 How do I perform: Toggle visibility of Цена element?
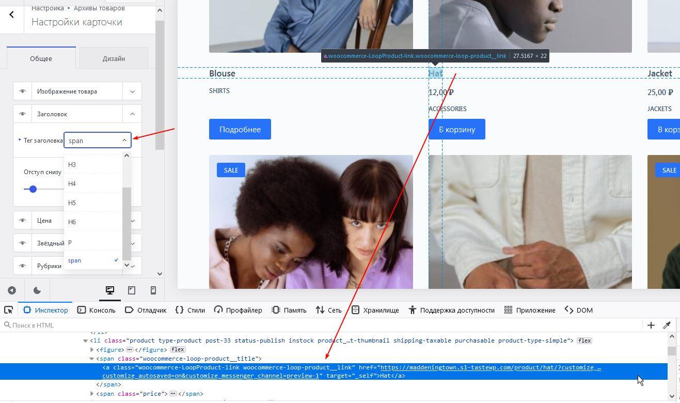click(22, 221)
